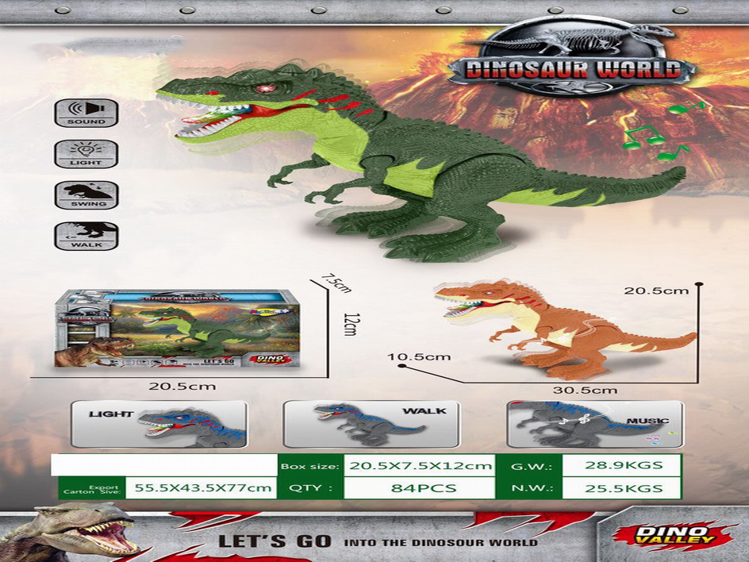Screen dimensions: 749x562
Task: Open the LIGHT feature thumbnail
Action: pyautogui.click(x=159, y=424)
